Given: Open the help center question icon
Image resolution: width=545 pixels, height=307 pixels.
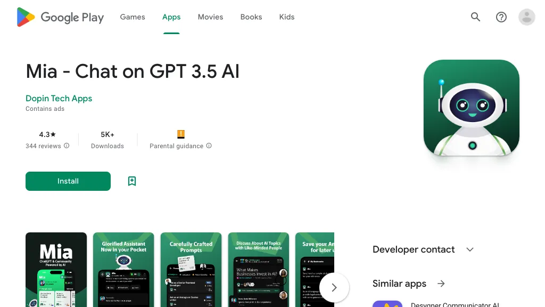Looking at the screenshot, I should [501, 17].
